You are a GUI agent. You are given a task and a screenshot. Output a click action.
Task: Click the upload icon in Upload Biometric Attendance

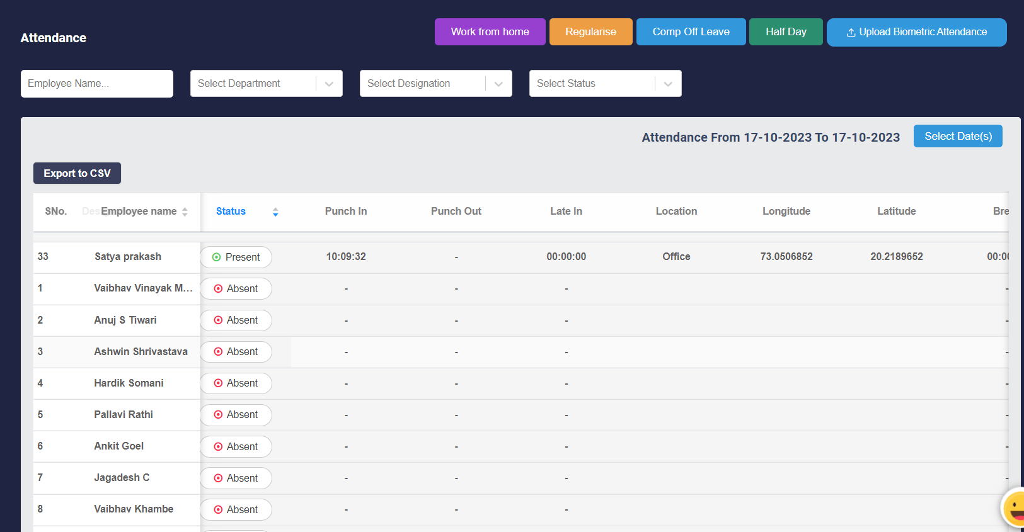(x=851, y=33)
